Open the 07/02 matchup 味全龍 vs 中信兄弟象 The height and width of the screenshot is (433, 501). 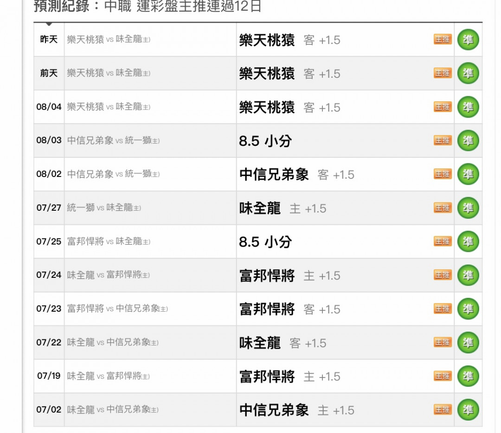tap(113, 410)
